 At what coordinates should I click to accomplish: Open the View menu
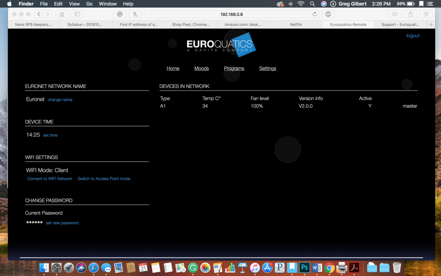(74, 4)
